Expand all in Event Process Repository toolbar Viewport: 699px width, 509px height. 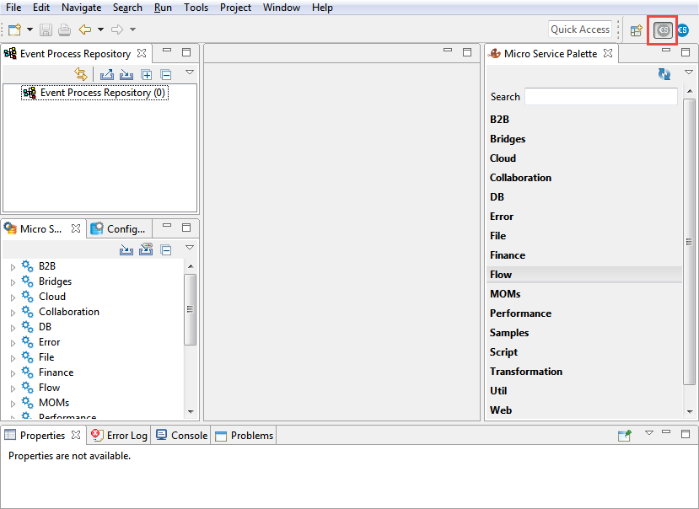pos(147,74)
